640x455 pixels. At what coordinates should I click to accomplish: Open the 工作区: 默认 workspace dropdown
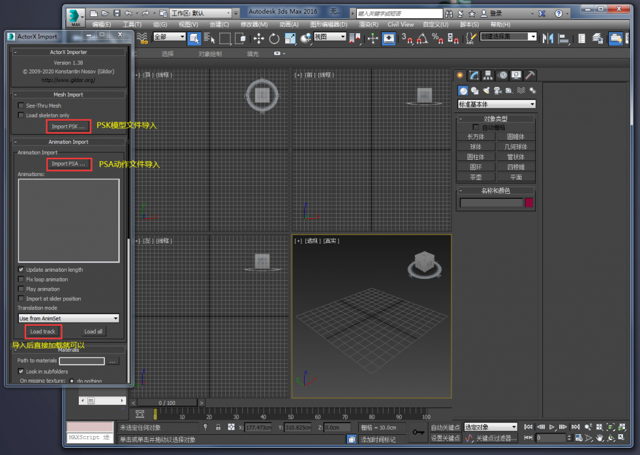[x=201, y=14]
